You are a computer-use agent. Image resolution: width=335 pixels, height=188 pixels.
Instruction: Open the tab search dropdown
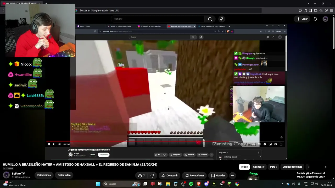[x=309, y=3]
